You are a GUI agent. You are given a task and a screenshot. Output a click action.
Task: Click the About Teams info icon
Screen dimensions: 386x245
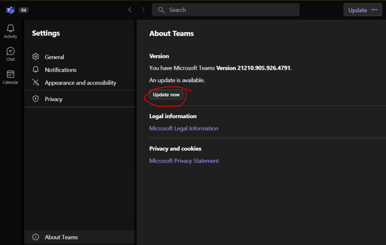pos(36,237)
